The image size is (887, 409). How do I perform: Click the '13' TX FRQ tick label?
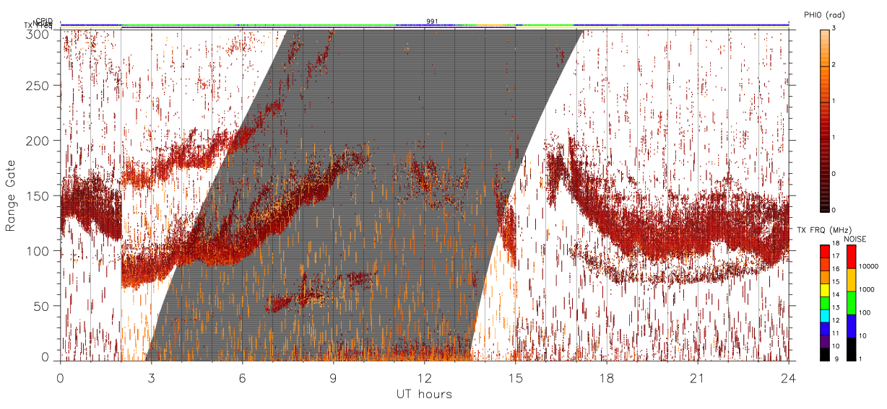coord(836,307)
